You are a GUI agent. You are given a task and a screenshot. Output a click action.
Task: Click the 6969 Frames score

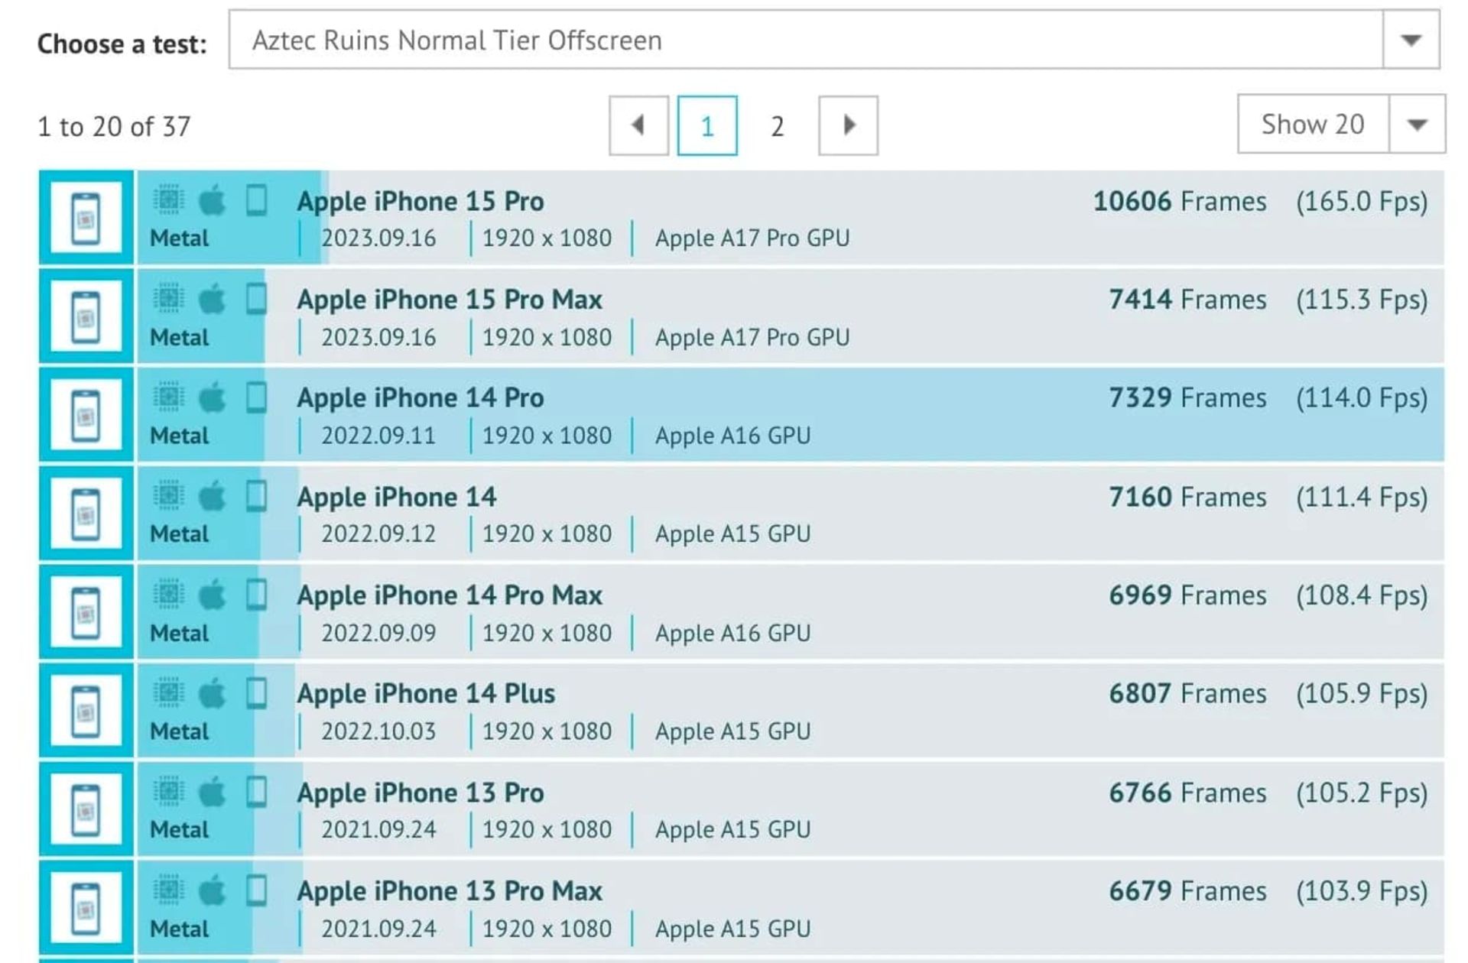1188,596
